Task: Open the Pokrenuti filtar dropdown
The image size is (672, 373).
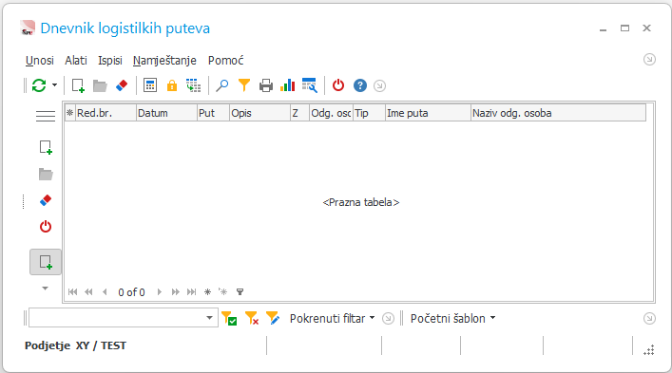Action: (332, 318)
